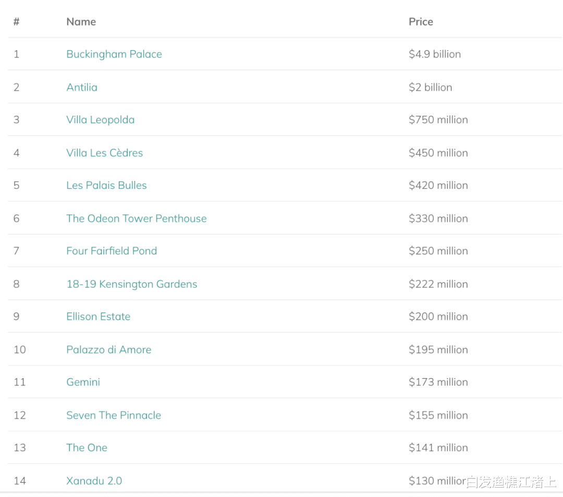Click the Villa Leopolda link
The height and width of the screenshot is (497, 563).
click(x=101, y=119)
